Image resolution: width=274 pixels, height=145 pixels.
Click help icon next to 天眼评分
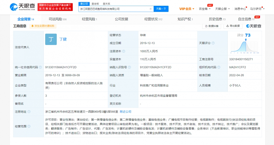coord(213,43)
